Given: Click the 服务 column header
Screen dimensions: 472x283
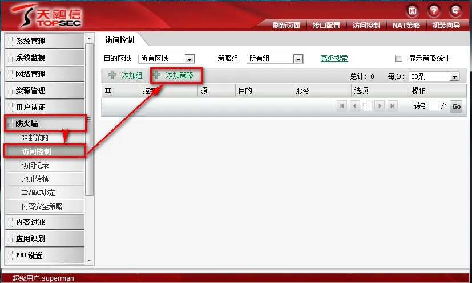Looking at the screenshot, I should click(x=322, y=91).
